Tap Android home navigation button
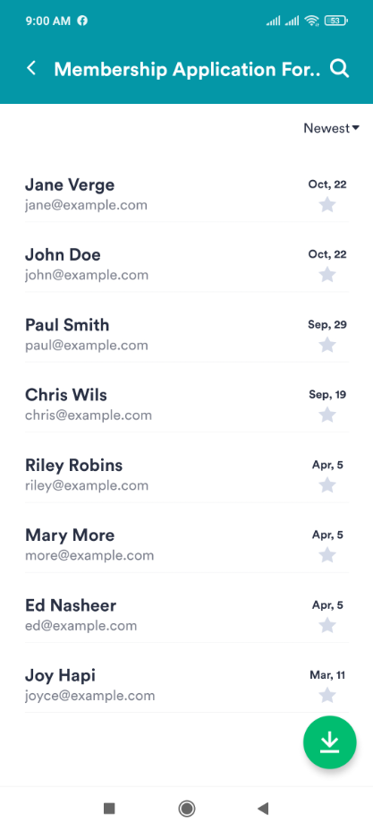 click(x=186, y=809)
